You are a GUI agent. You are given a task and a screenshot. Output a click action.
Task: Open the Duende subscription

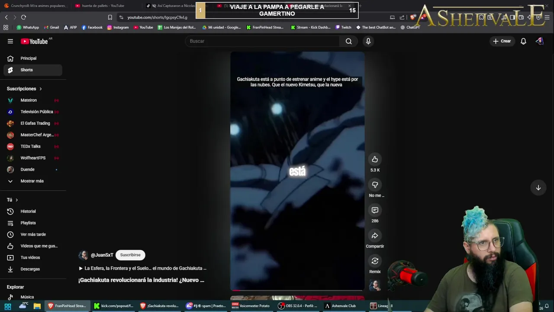(x=33, y=169)
